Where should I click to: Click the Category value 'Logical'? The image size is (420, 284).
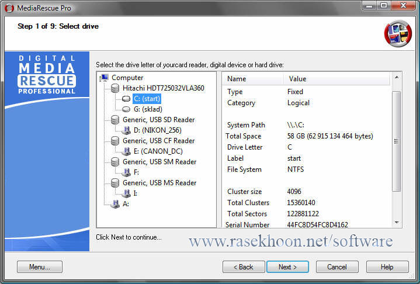(298, 103)
